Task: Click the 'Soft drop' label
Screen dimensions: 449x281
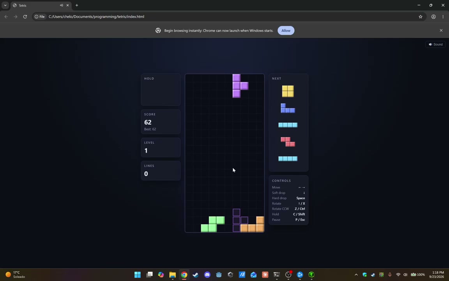Action: click(x=279, y=193)
